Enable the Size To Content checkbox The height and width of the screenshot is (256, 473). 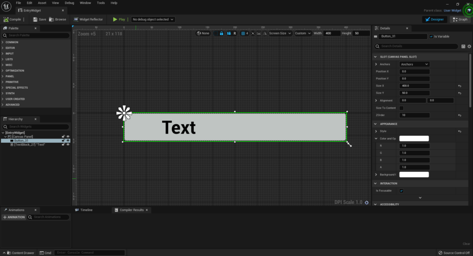point(401,108)
